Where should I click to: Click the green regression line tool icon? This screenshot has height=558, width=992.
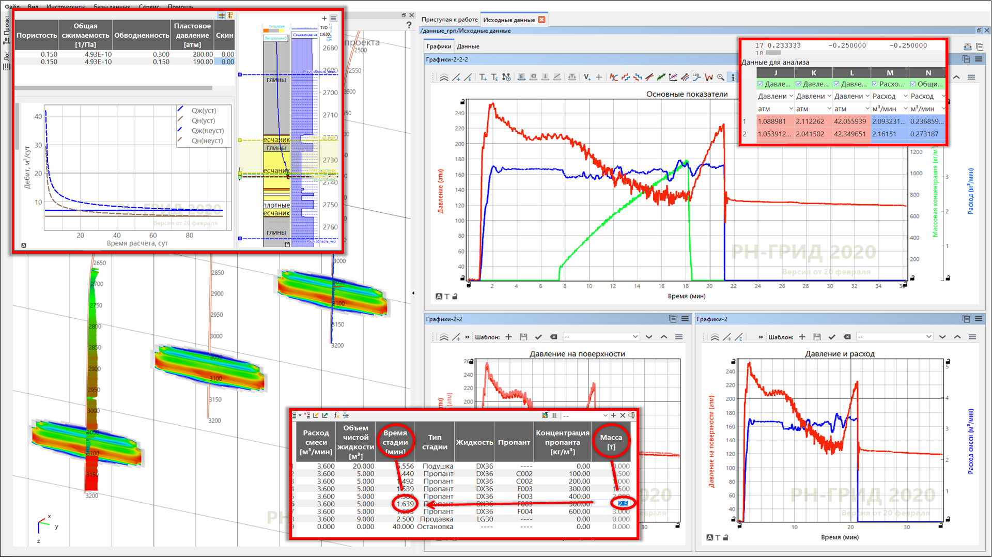pyautogui.click(x=661, y=77)
